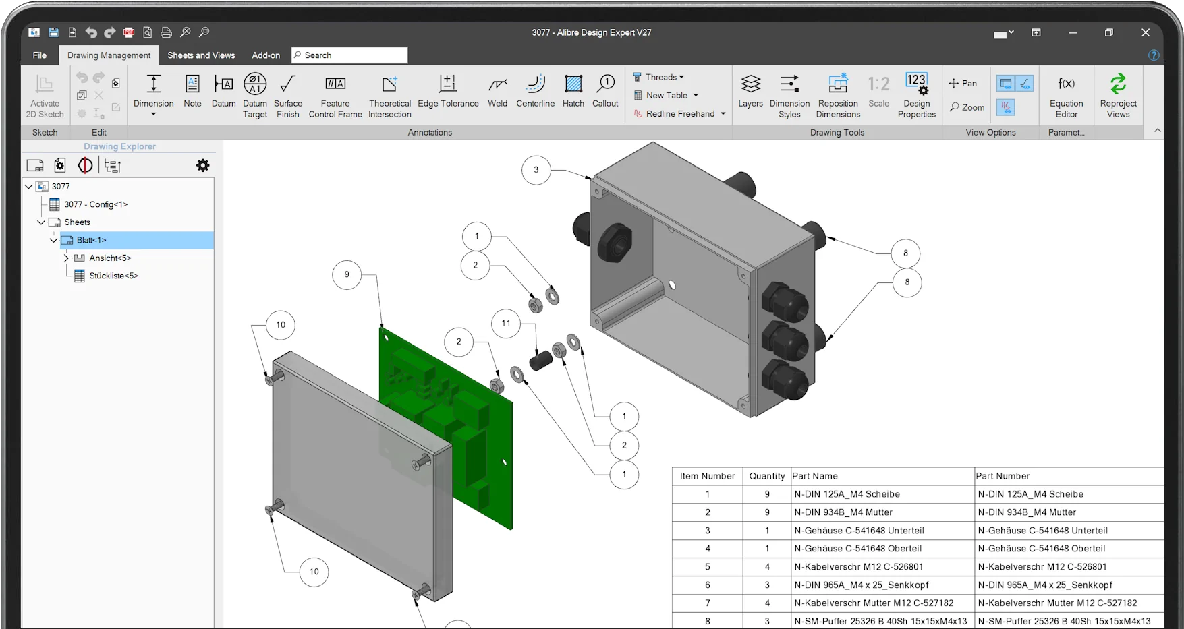Choose the Hatch tool
This screenshot has height=629, width=1184.
(x=573, y=92)
